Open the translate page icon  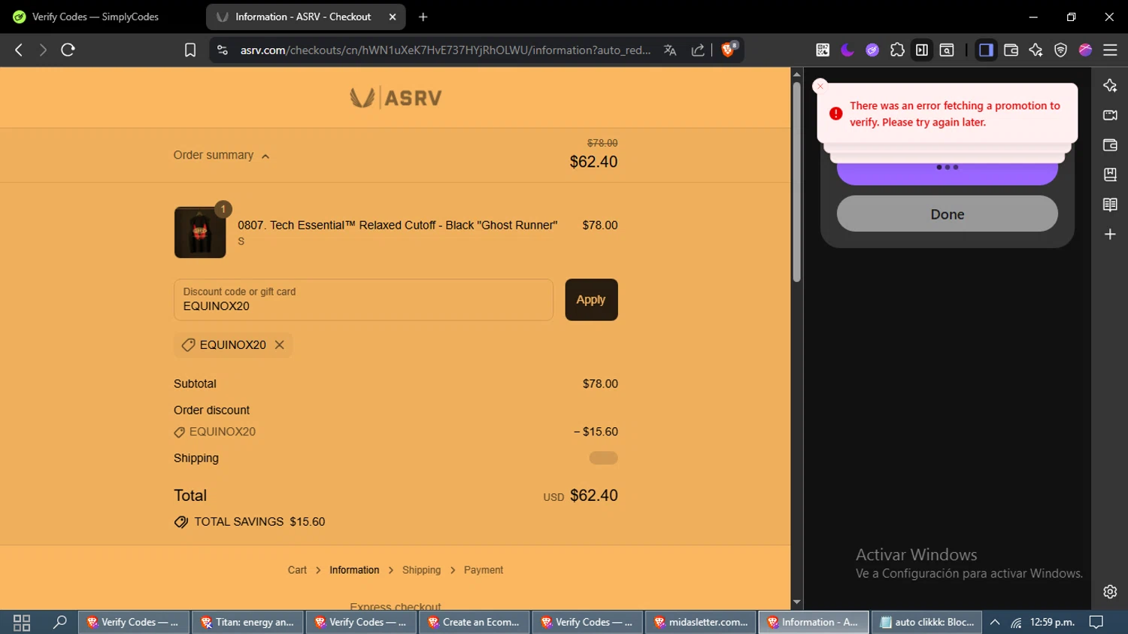(x=670, y=50)
